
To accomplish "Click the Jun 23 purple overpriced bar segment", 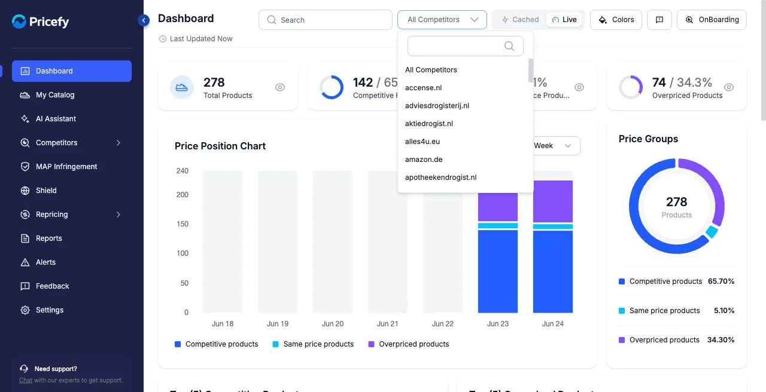I will [498, 207].
